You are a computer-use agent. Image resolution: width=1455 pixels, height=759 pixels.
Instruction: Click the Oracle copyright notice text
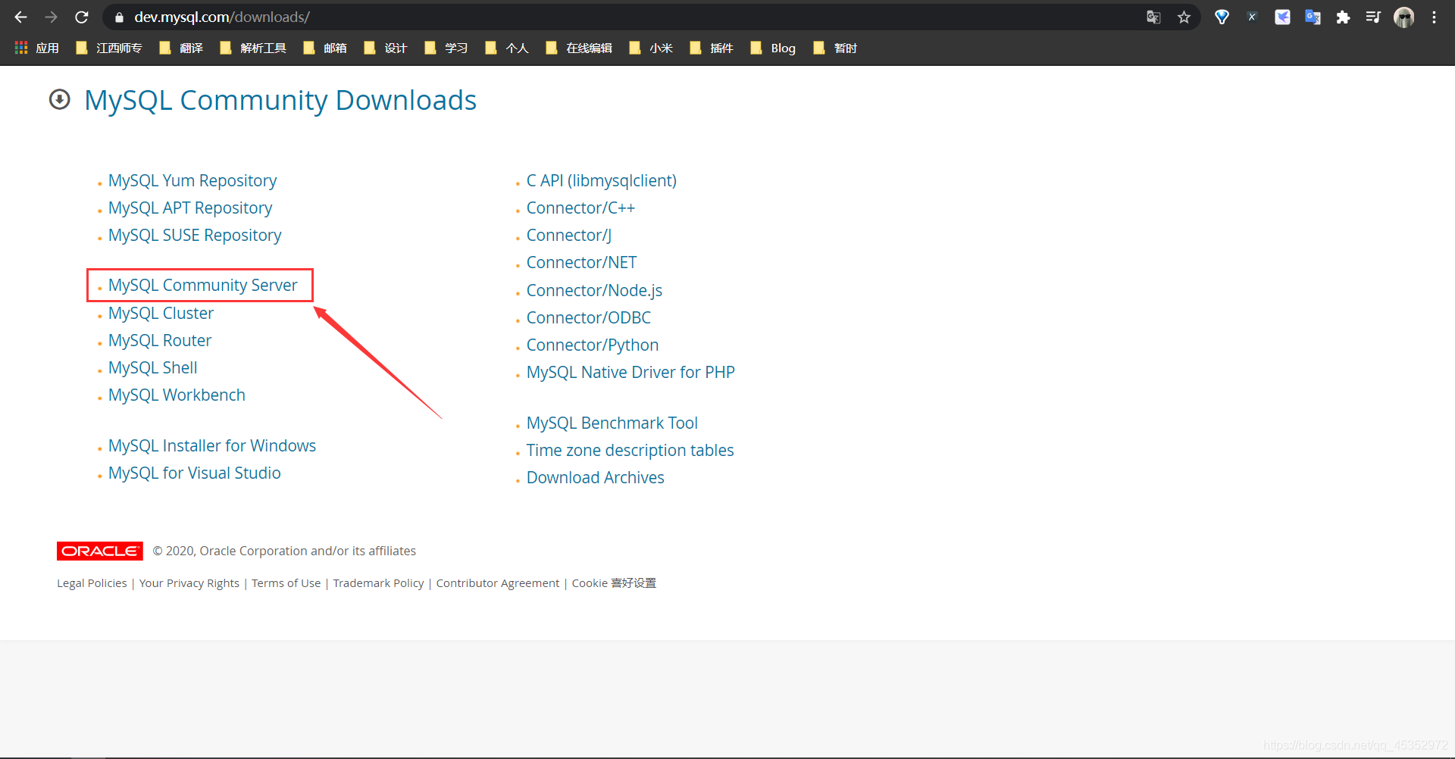(284, 551)
